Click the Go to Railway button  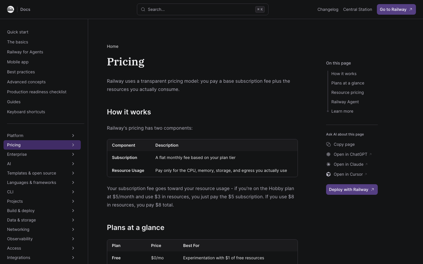click(396, 9)
